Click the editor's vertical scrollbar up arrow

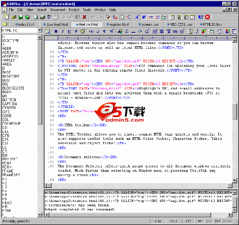pos(235,40)
